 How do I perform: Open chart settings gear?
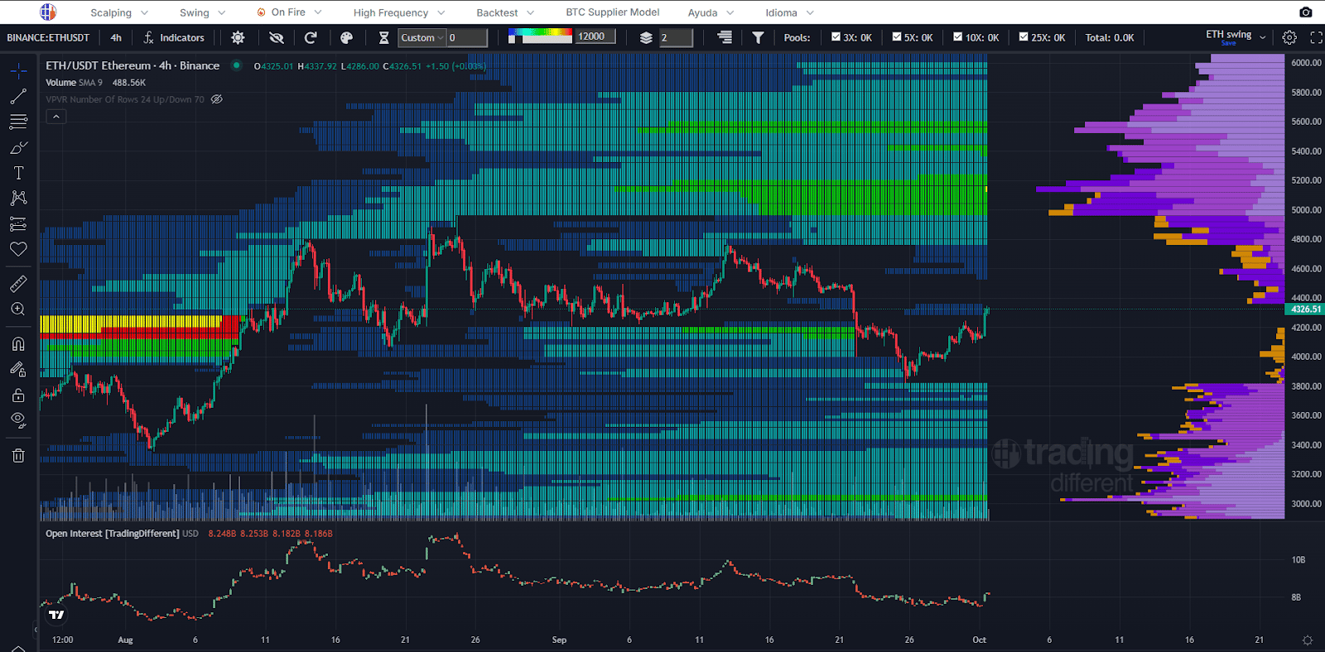(1289, 37)
